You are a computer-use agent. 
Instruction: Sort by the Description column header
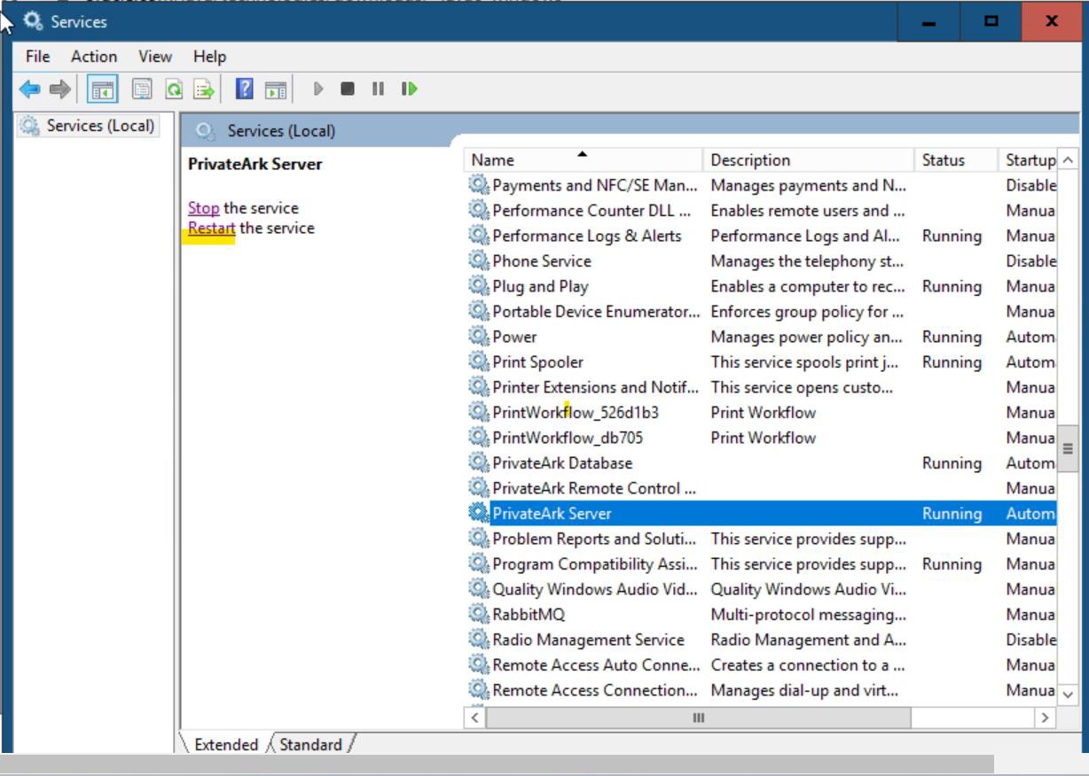click(809, 160)
